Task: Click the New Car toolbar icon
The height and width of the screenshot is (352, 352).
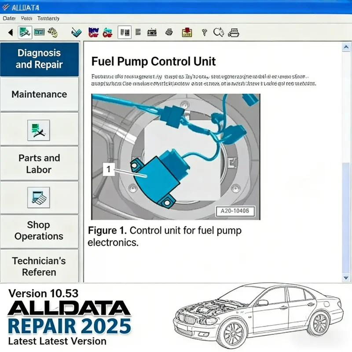Action: pos(93,32)
